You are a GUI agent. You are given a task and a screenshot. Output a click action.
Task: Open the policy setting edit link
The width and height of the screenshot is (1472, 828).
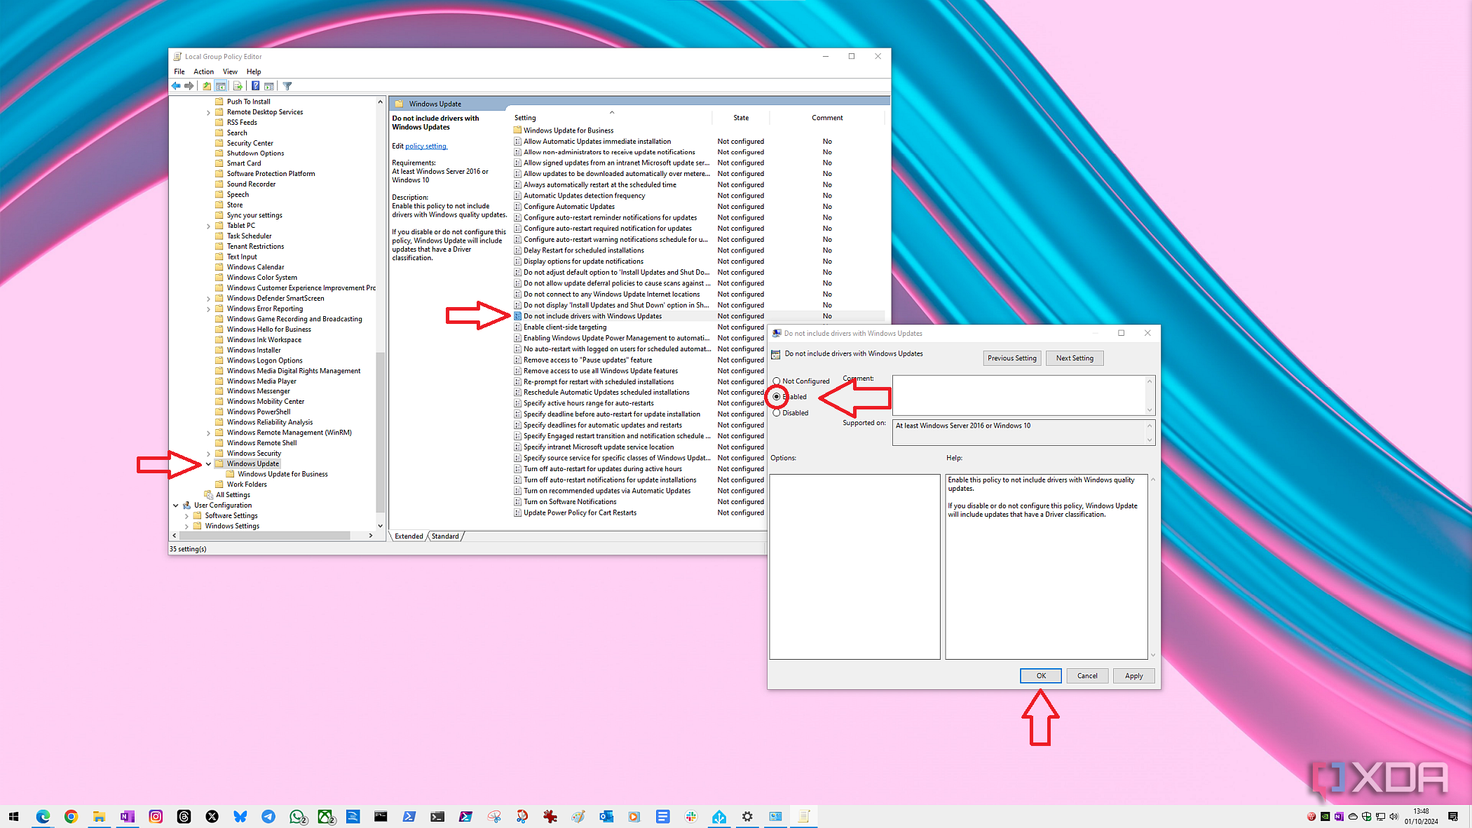(x=425, y=146)
